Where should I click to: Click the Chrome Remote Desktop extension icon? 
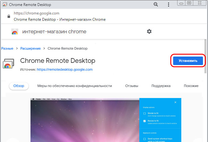[8, 63]
